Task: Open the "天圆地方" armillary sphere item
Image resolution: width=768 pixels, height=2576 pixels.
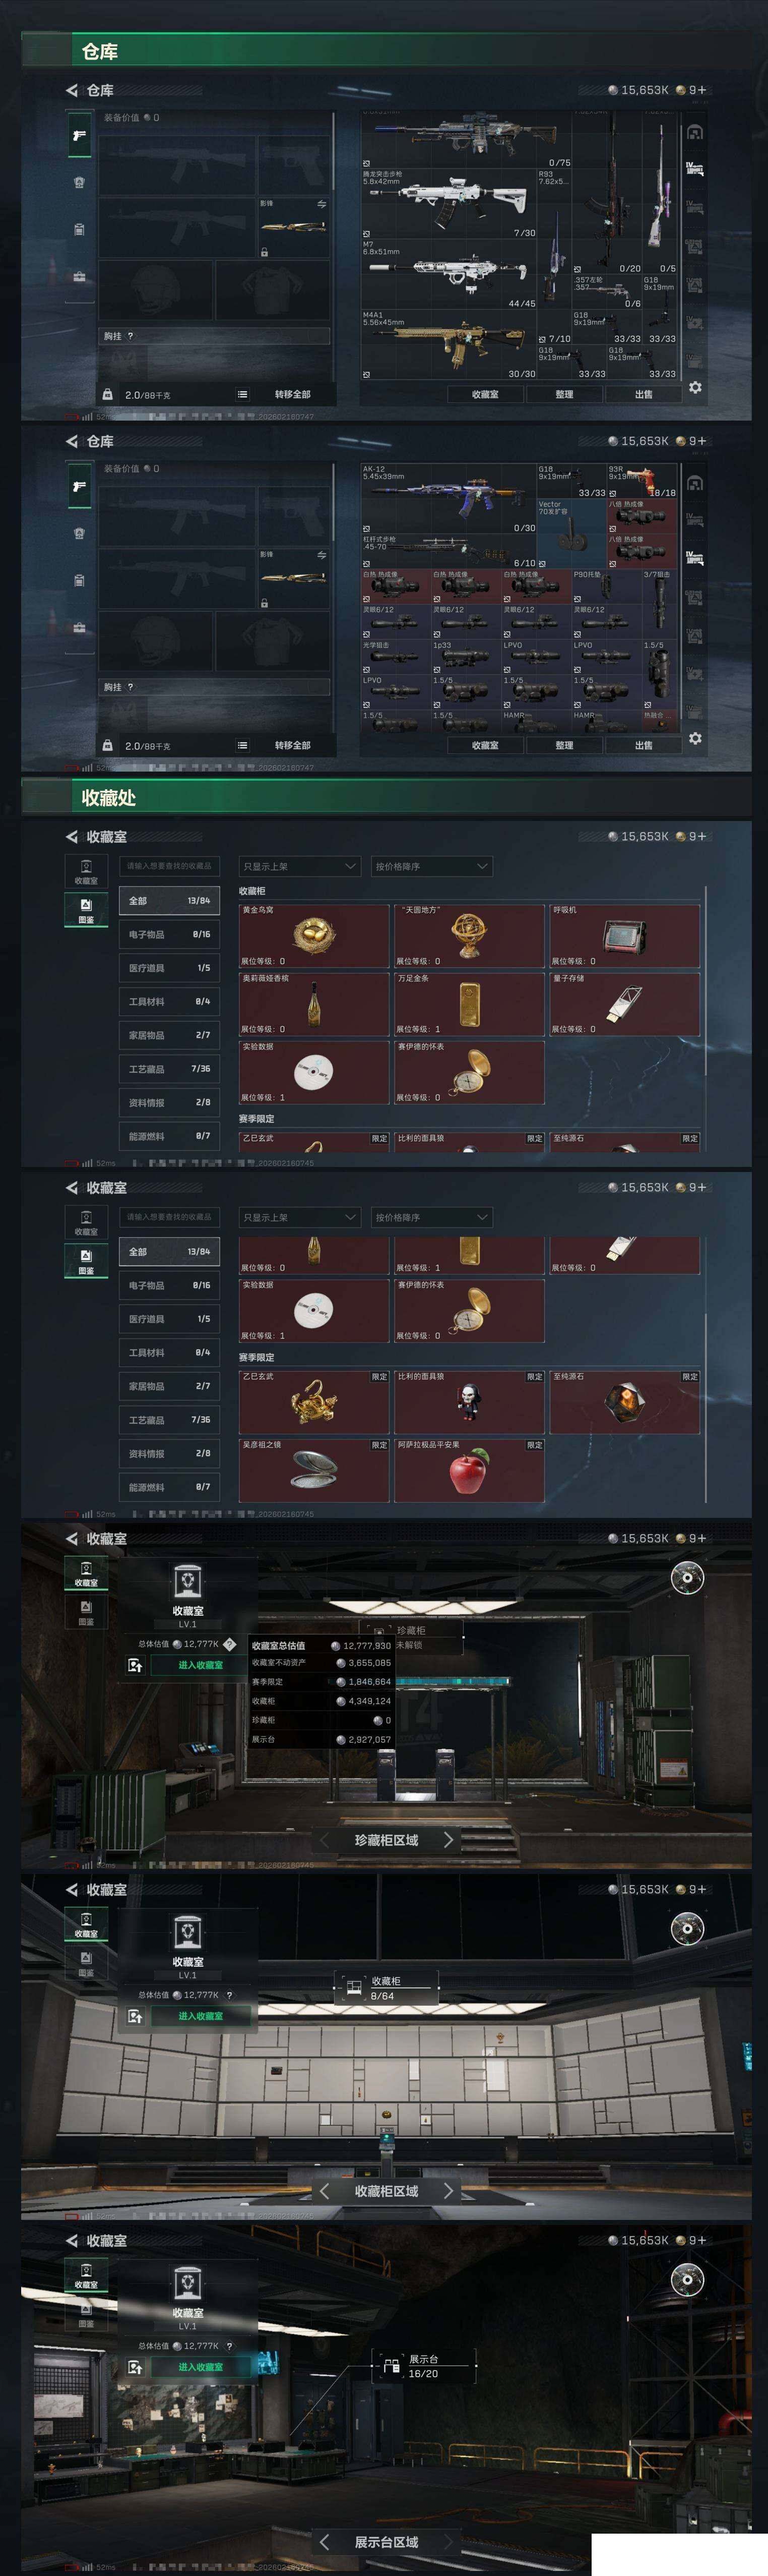Action: 469,936
